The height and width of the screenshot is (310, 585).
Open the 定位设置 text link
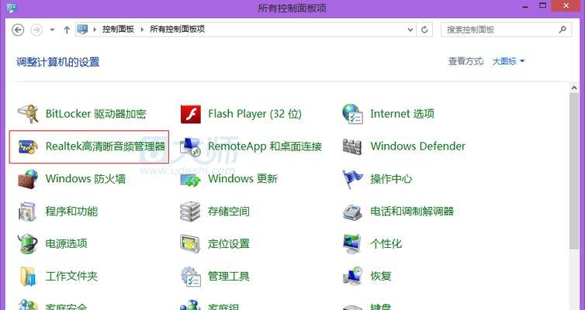pos(229,243)
